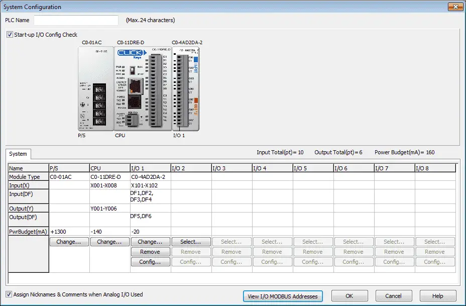
Task: Click the C0-11DRE-D CPU module image
Action: click(143, 88)
